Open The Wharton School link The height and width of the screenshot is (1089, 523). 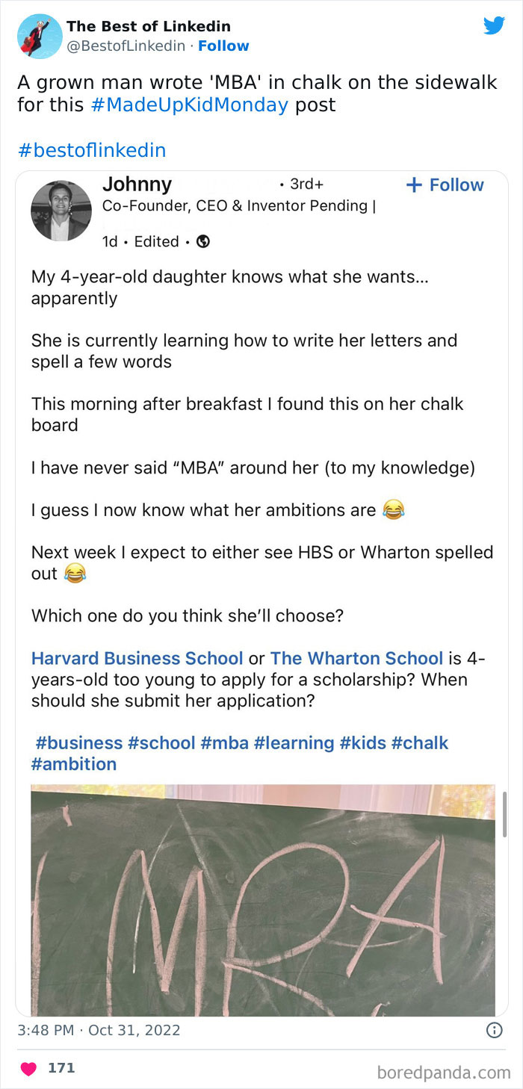[356, 658]
